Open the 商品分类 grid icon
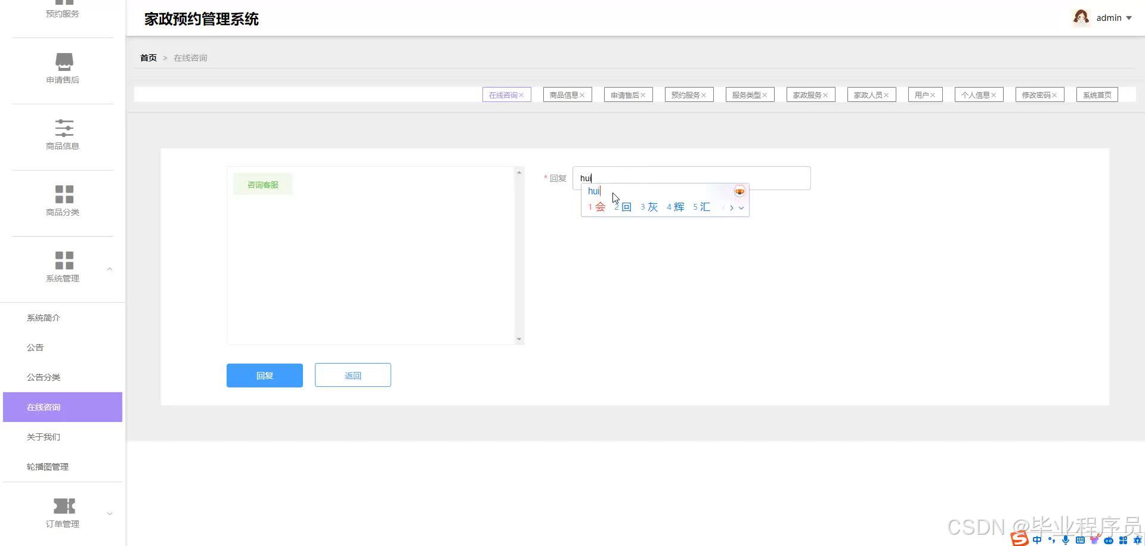The image size is (1145, 546). pyautogui.click(x=64, y=194)
